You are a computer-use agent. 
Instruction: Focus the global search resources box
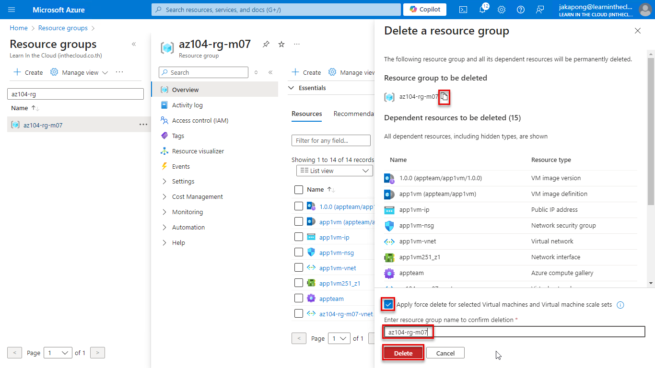pyautogui.click(x=276, y=10)
